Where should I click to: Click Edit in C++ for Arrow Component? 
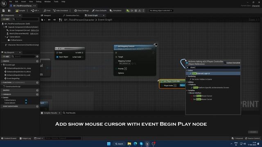coord(35,30)
